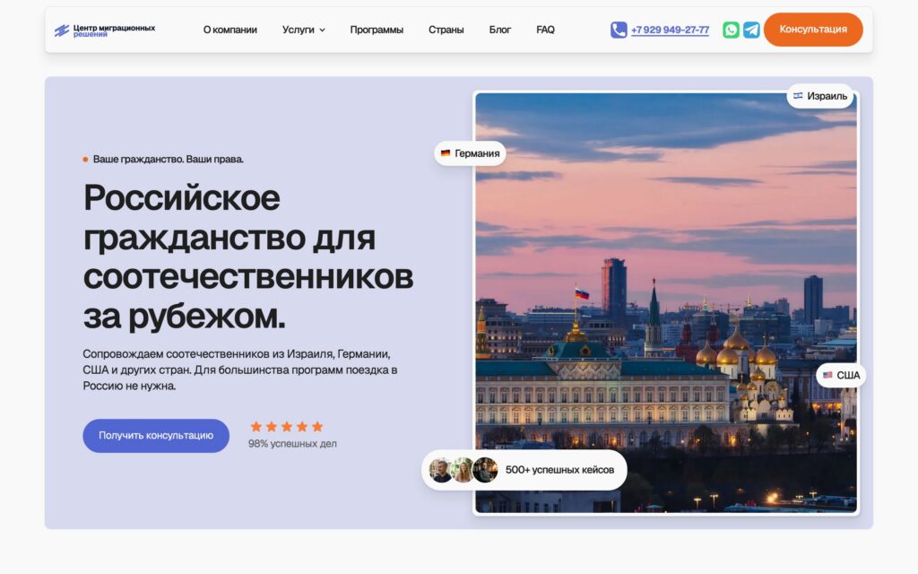This screenshot has width=918, height=574.
Task: Select the Израиль country badge
Action: click(819, 96)
